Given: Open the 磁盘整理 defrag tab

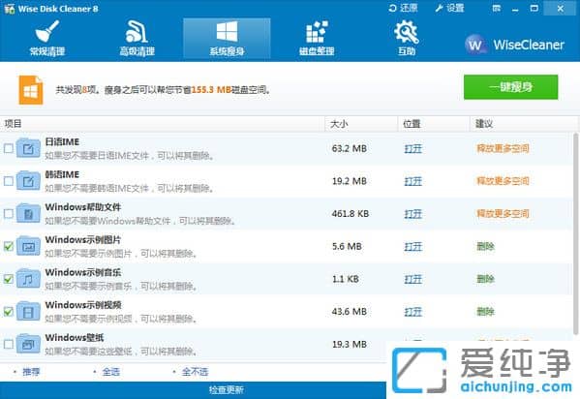Looking at the screenshot, I should [317, 38].
